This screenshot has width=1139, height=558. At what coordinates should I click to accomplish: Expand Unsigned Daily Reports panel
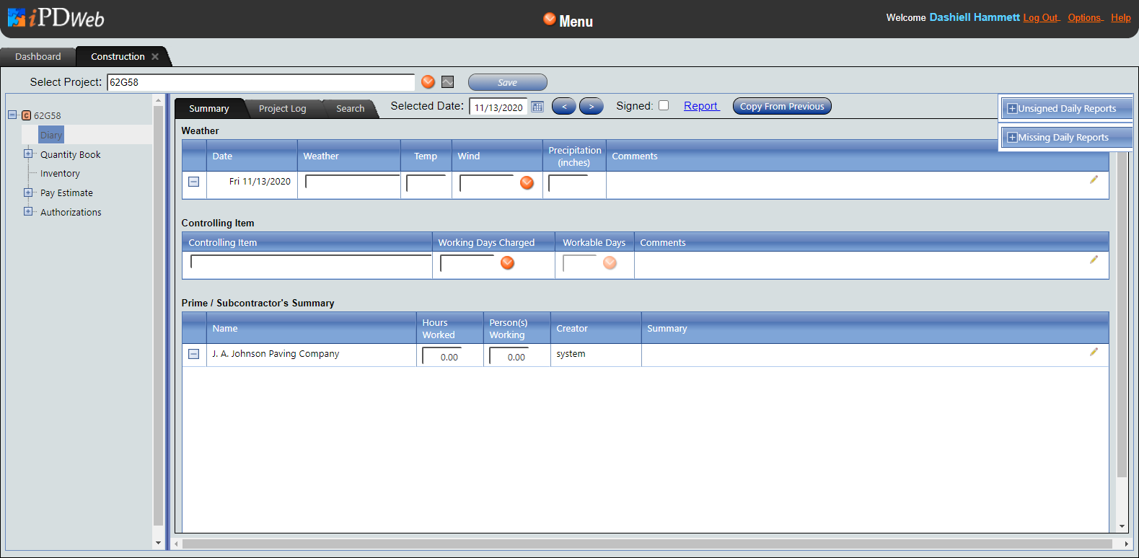point(1012,109)
